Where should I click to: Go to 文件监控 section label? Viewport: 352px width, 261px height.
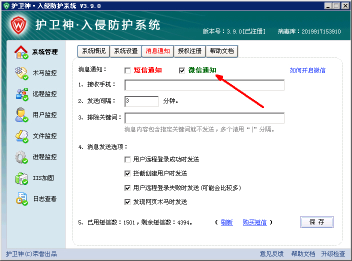(x=44, y=136)
